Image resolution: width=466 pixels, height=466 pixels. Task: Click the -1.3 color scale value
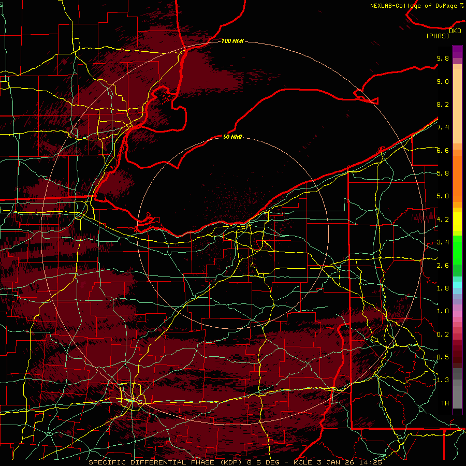click(x=441, y=380)
